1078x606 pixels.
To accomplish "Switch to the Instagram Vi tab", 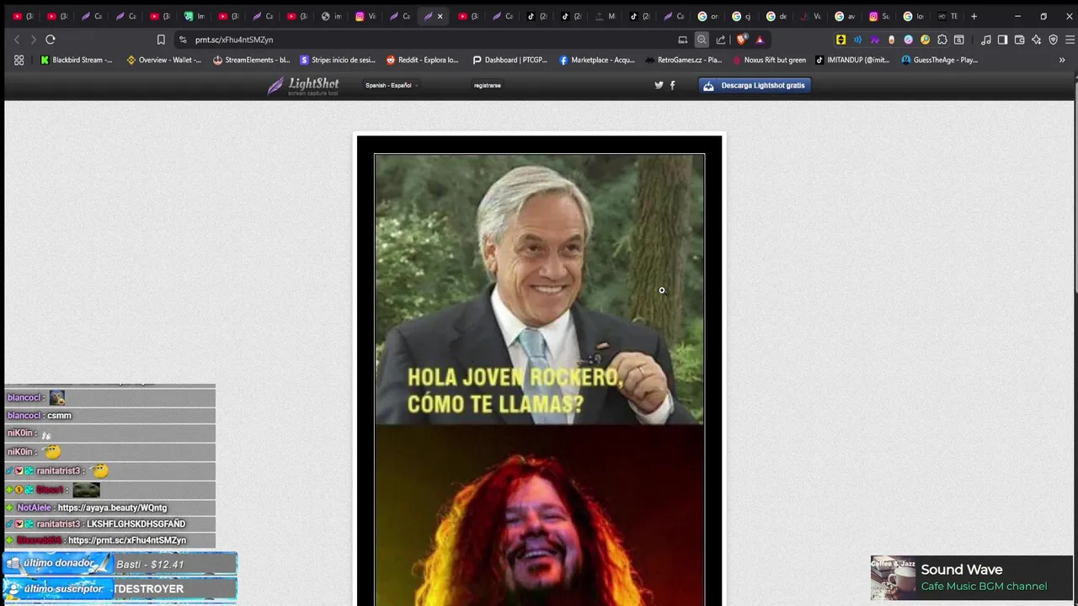I will (366, 16).
